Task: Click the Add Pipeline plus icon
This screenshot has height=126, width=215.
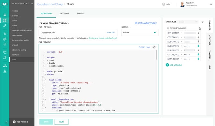Action: 14,122
